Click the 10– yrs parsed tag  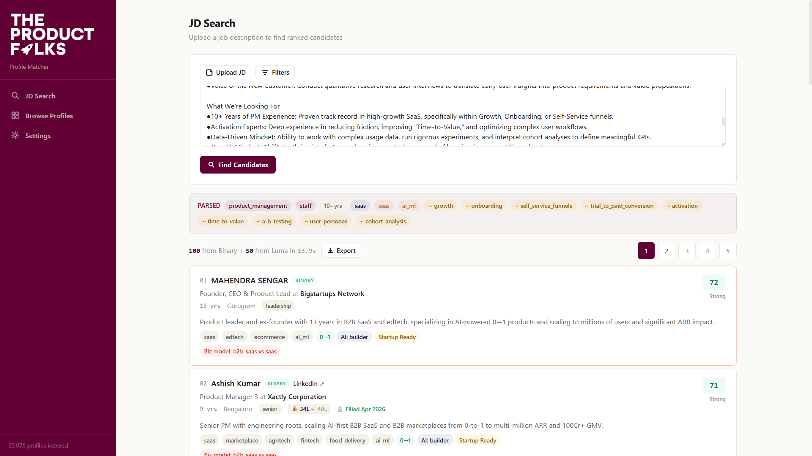pos(333,206)
